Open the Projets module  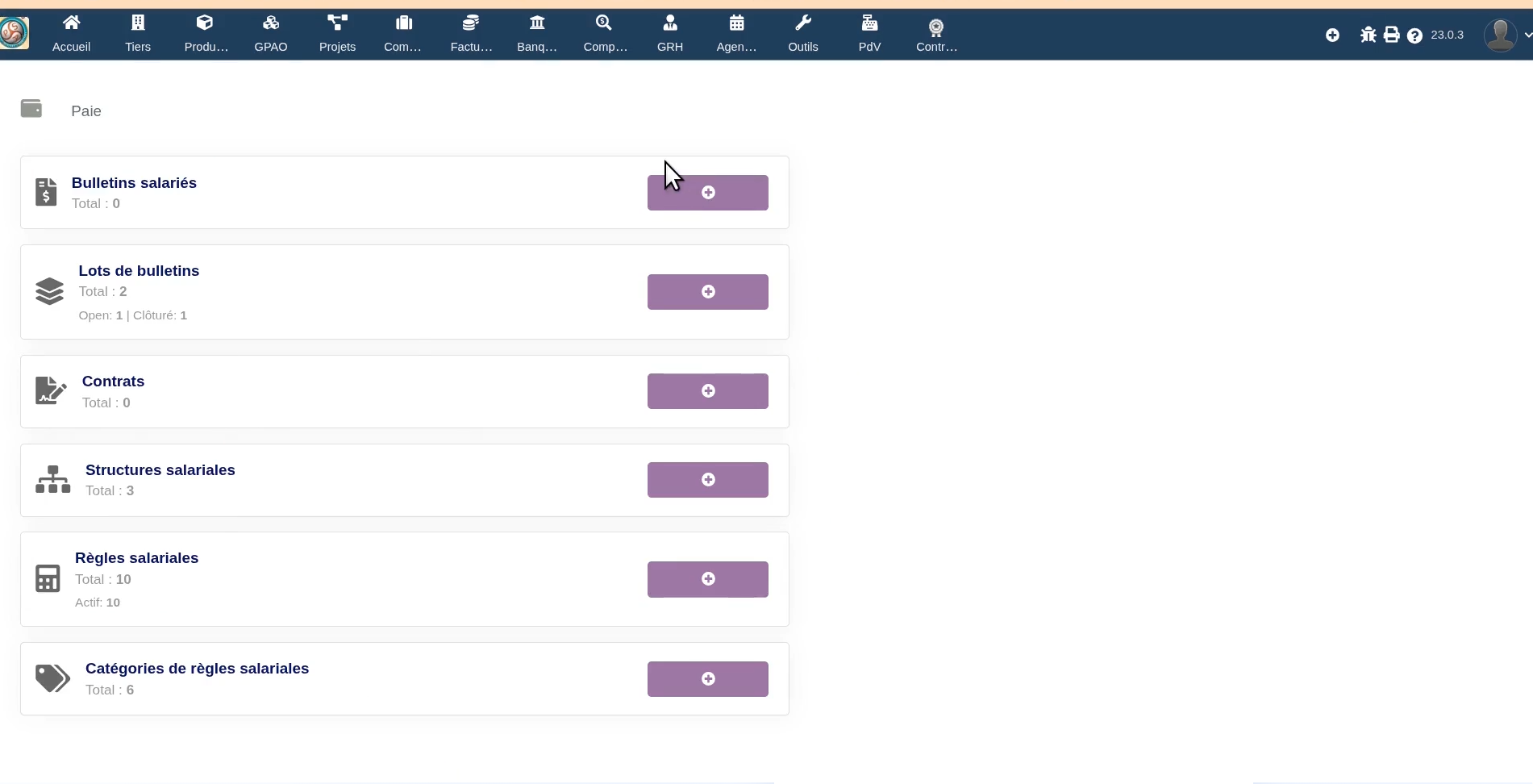pos(337,34)
